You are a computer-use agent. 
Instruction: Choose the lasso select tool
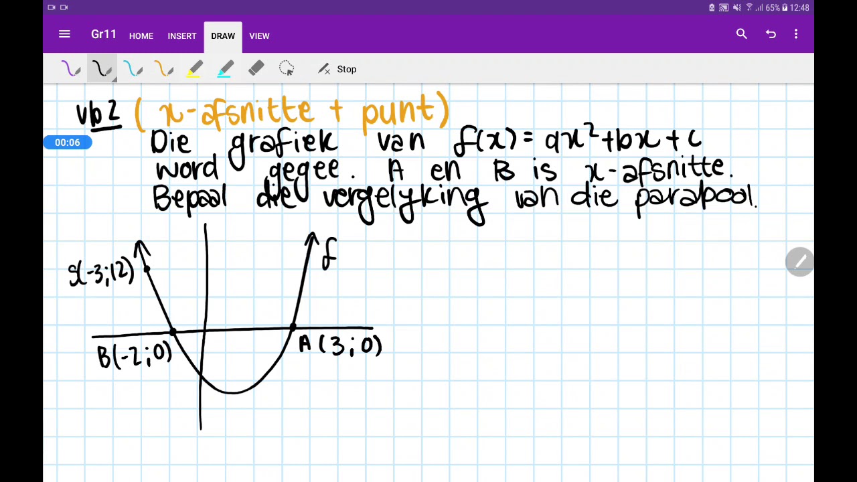(x=287, y=69)
